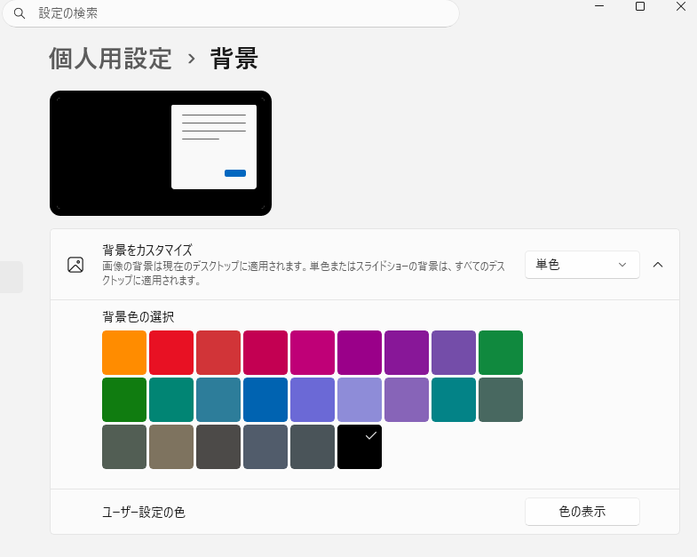Click the 色の表示 button
This screenshot has width=697, height=557.
coord(582,512)
